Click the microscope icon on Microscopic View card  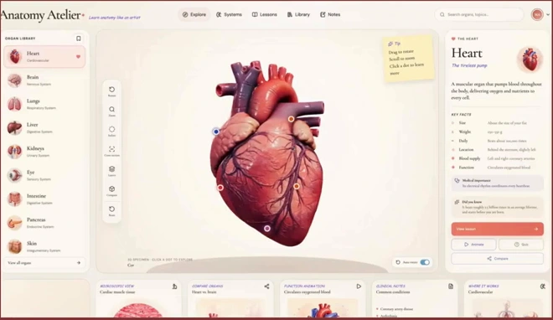tap(174, 286)
